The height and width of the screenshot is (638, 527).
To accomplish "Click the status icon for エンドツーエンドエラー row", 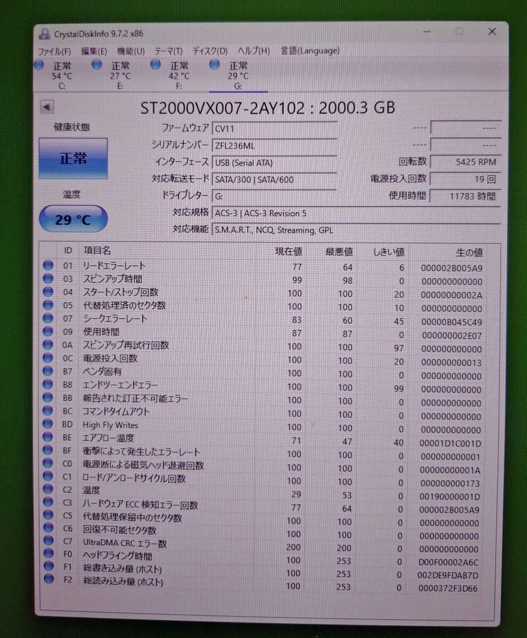I will click(48, 384).
